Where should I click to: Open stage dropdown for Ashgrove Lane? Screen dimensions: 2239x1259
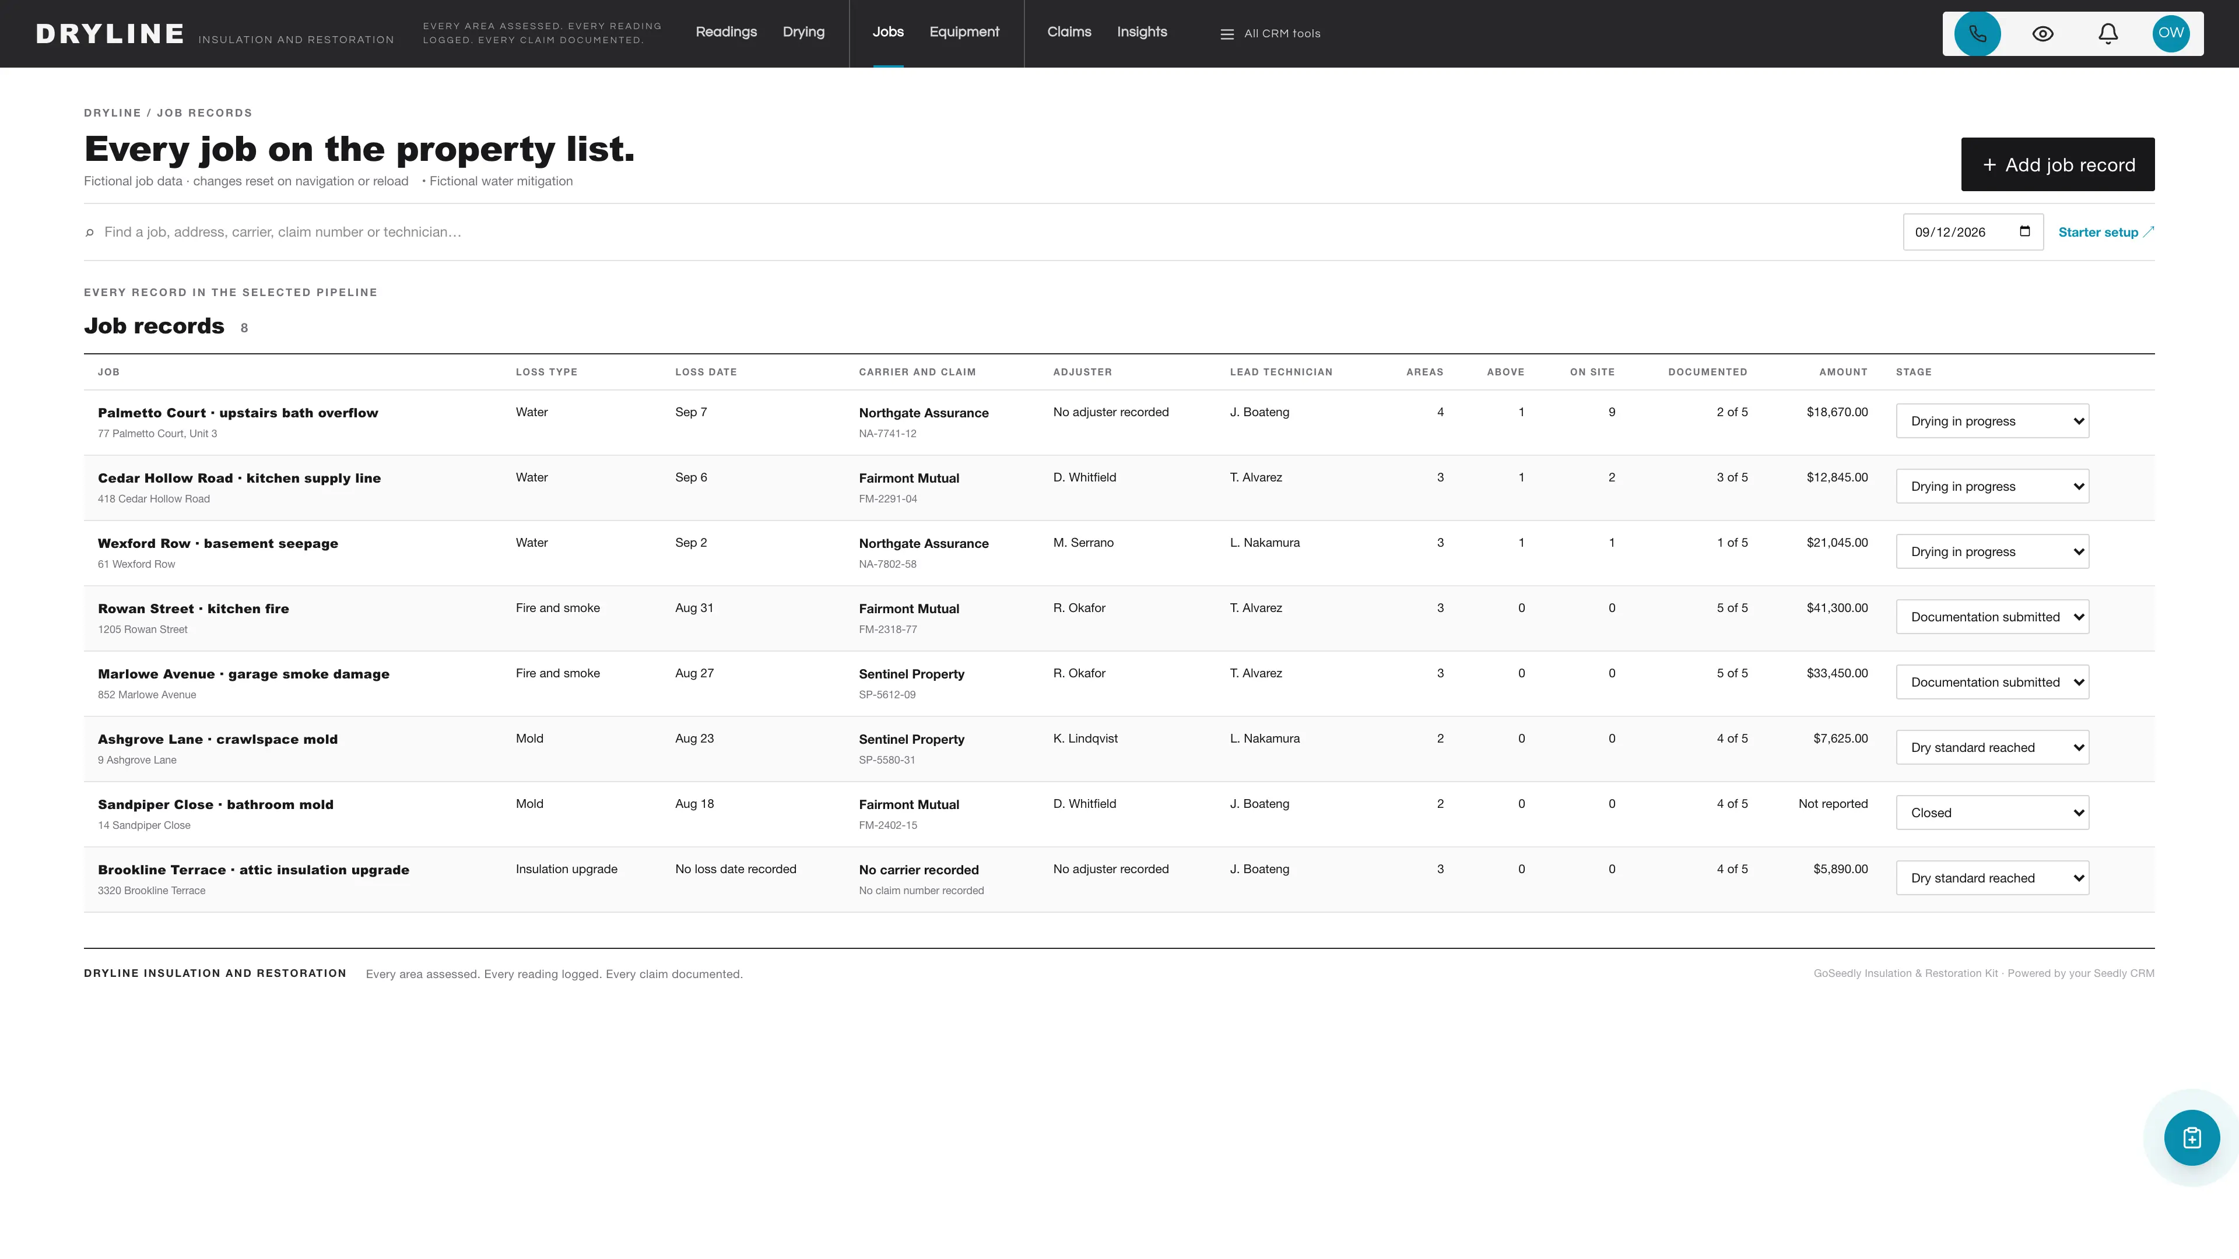pos(1992,747)
